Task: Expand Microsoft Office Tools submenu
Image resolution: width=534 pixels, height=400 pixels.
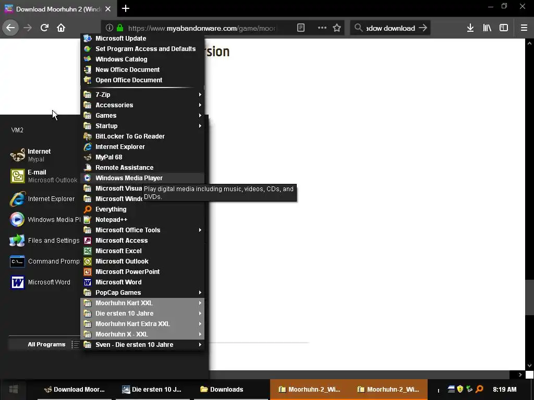Action: click(x=142, y=230)
